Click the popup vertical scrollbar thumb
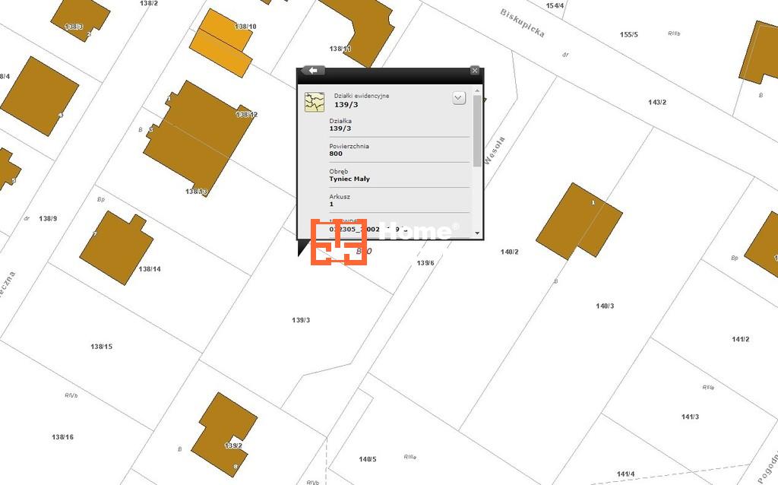This screenshot has width=778, height=485. click(x=477, y=129)
